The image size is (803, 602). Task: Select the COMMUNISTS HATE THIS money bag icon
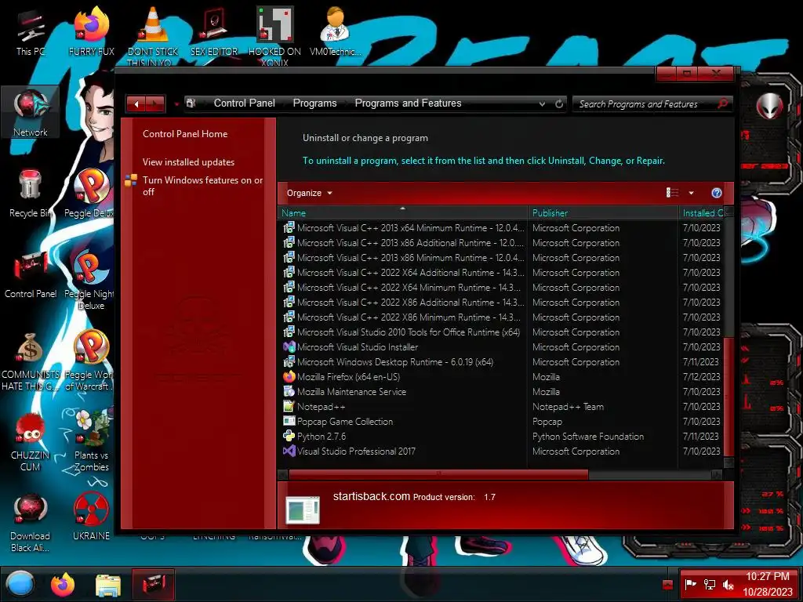pyautogui.click(x=31, y=361)
